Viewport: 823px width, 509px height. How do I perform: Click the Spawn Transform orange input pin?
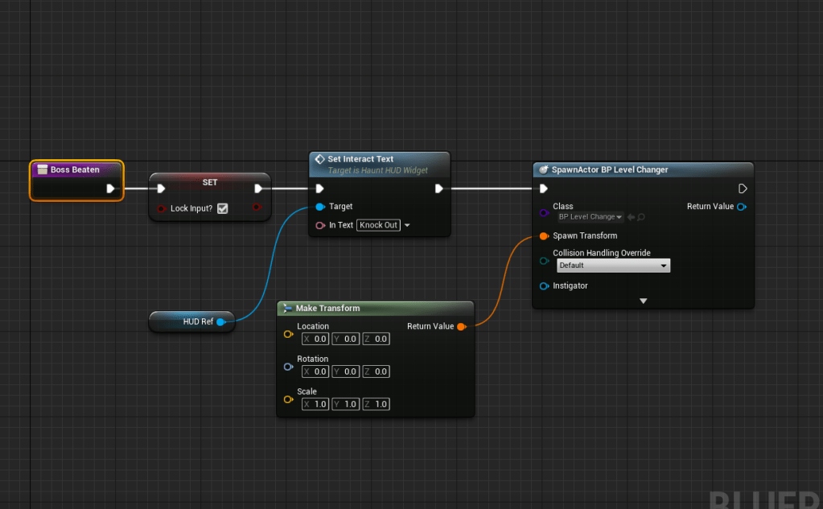[545, 236]
